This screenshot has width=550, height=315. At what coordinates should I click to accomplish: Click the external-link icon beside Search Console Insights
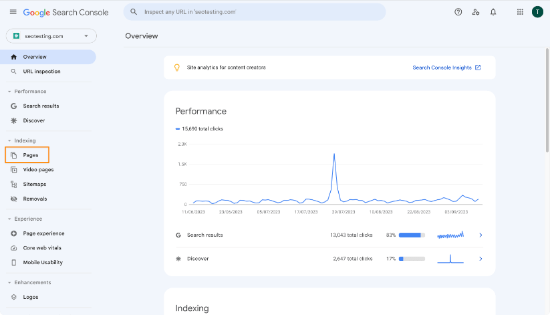tap(478, 68)
